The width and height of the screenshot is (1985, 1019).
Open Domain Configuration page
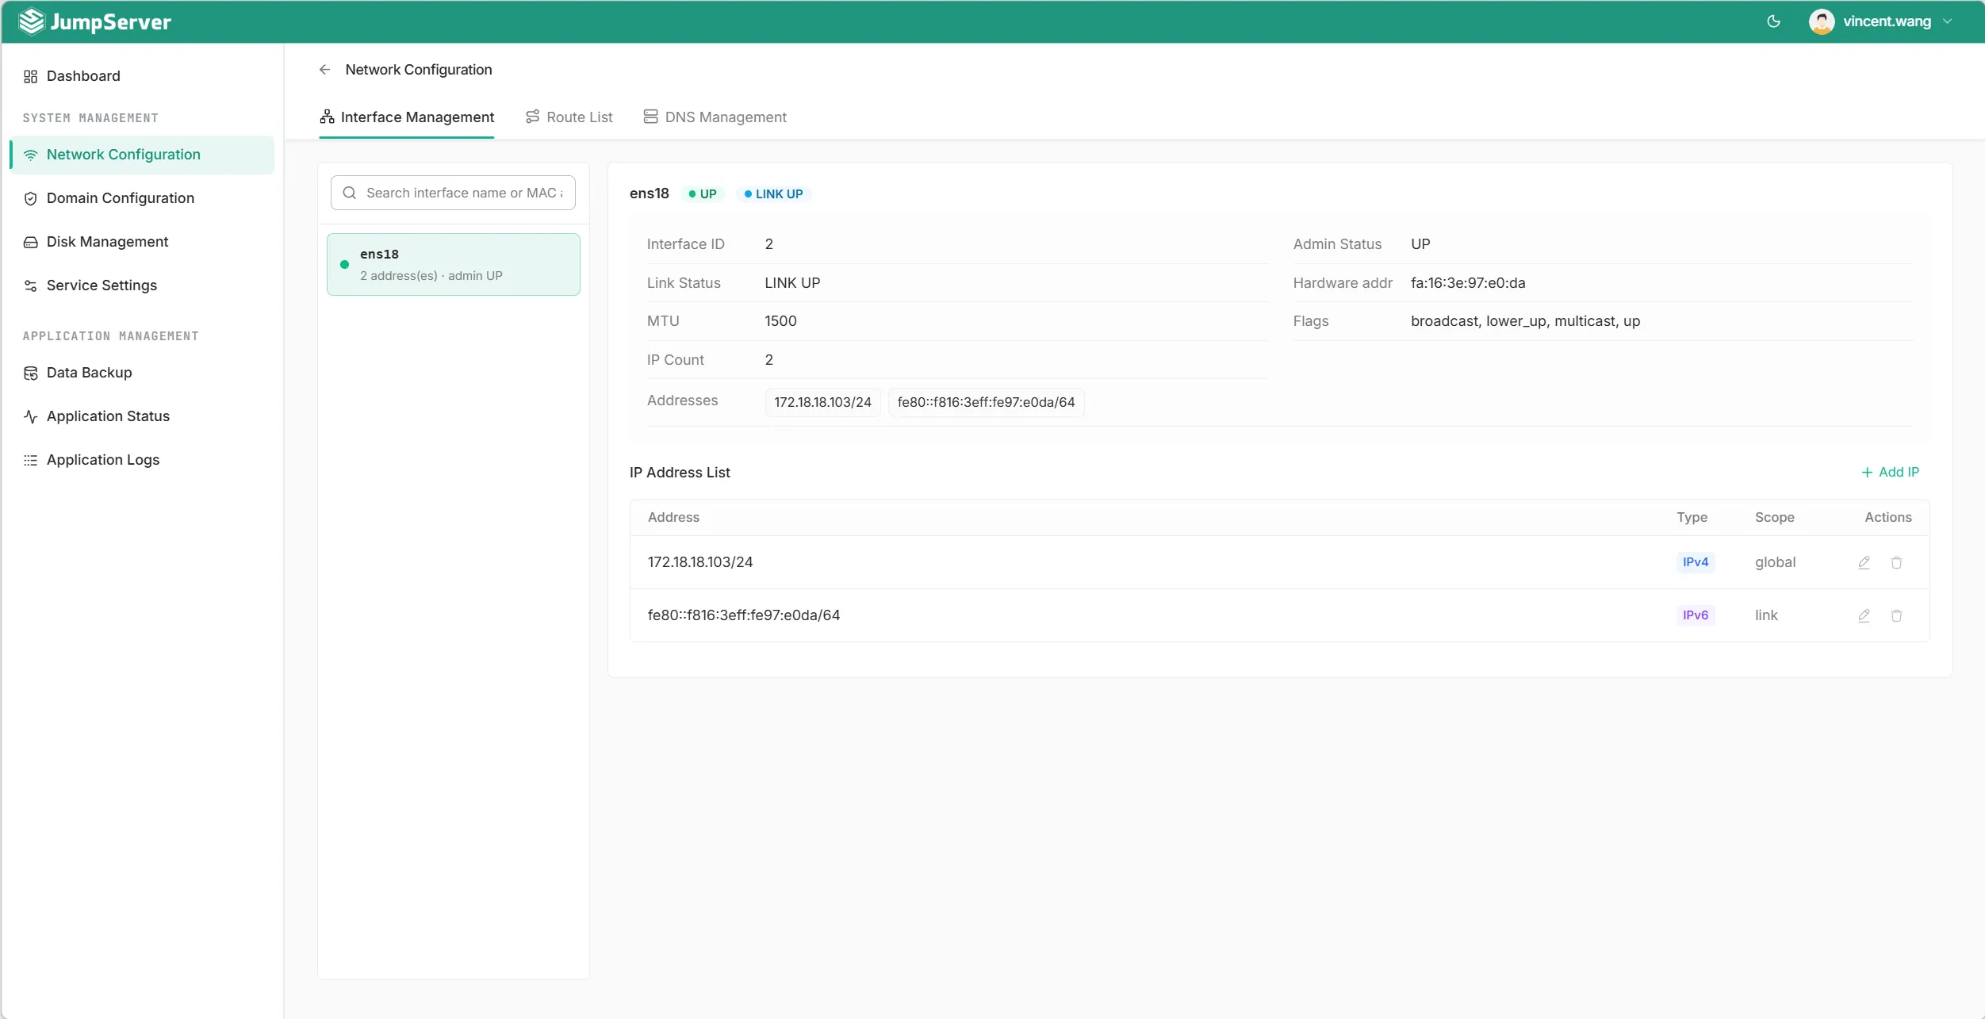point(142,198)
